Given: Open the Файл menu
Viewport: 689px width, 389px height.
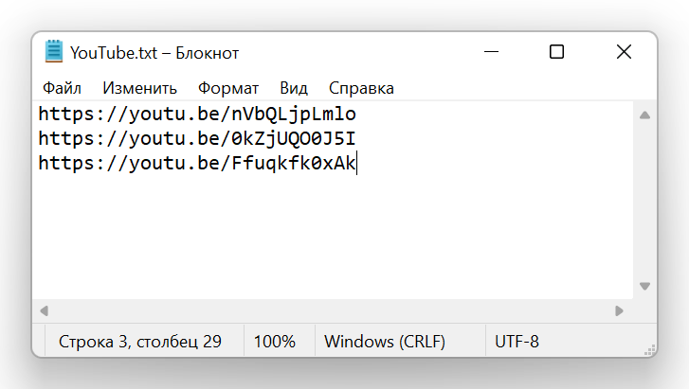Looking at the screenshot, I should pos(62,88).
